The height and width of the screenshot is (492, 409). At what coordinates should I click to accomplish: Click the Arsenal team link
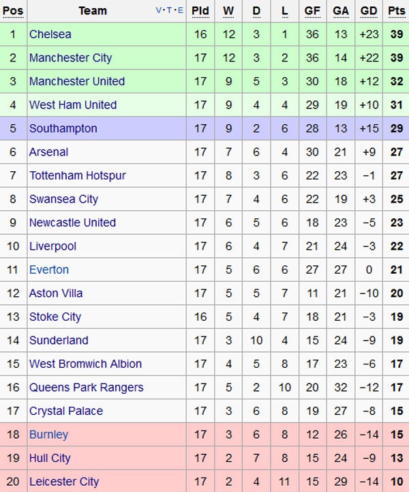point(48,152)
